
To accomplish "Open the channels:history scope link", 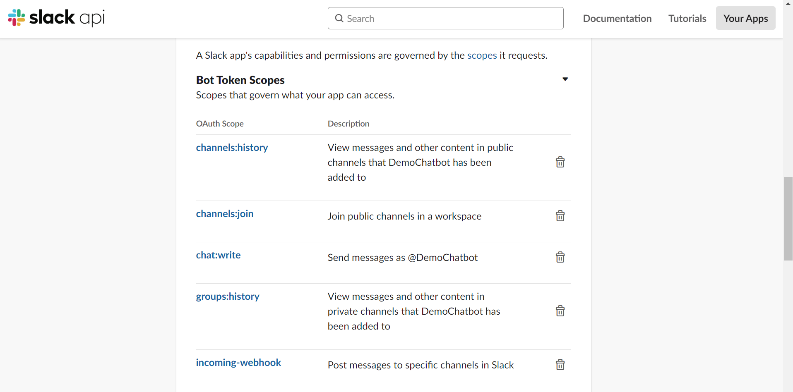I will (x=232, y=148).
